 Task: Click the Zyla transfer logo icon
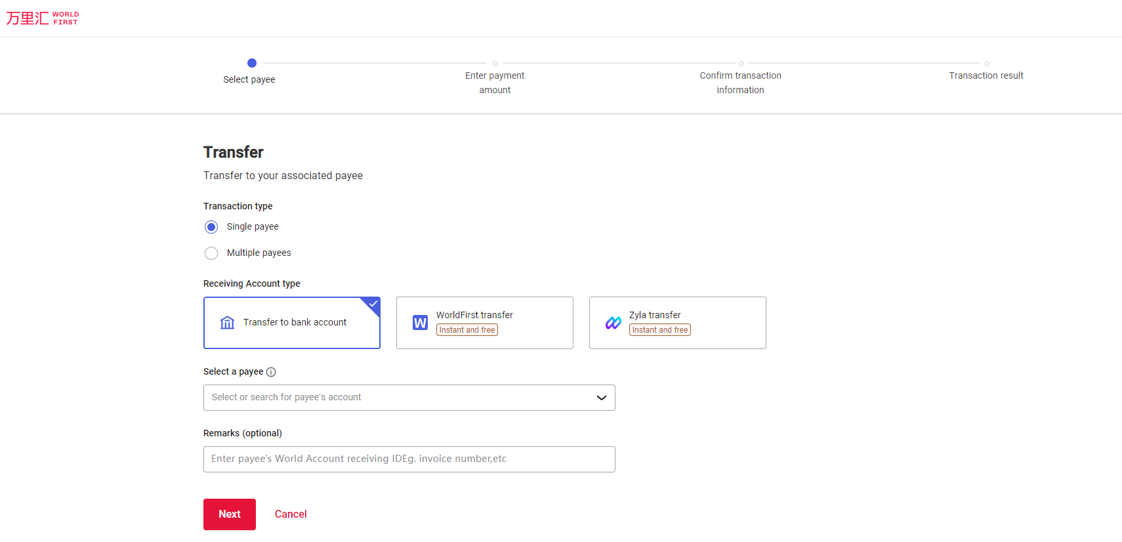click(613, 323)
